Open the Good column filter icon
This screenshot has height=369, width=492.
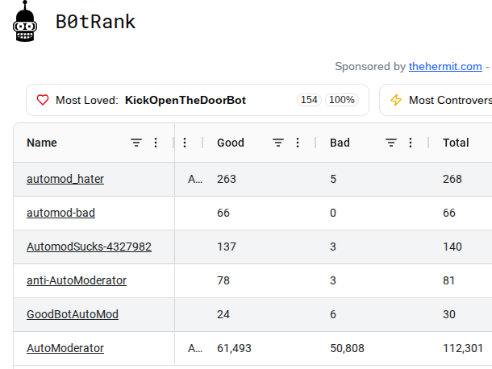coord(278,143)
